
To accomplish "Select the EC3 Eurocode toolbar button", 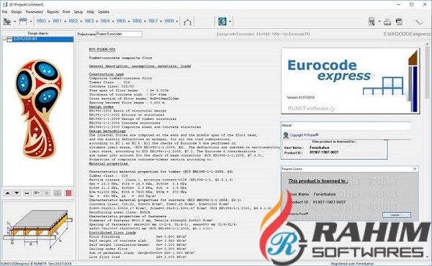I will 89,21.
